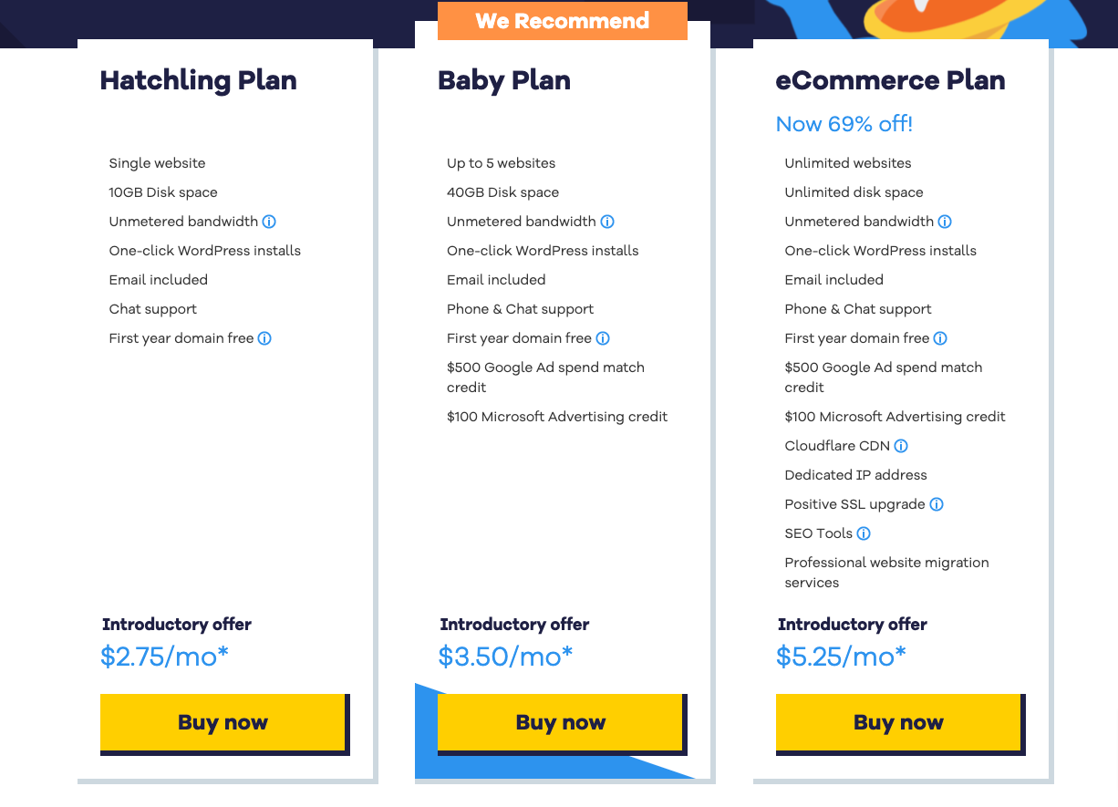Click the Hatchling Plan heading

[198, 80]
